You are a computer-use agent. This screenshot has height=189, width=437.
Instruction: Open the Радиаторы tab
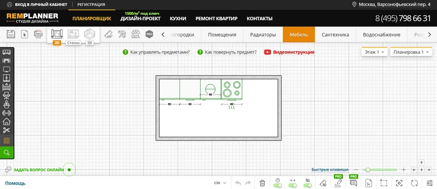click(x=263, y=34)
